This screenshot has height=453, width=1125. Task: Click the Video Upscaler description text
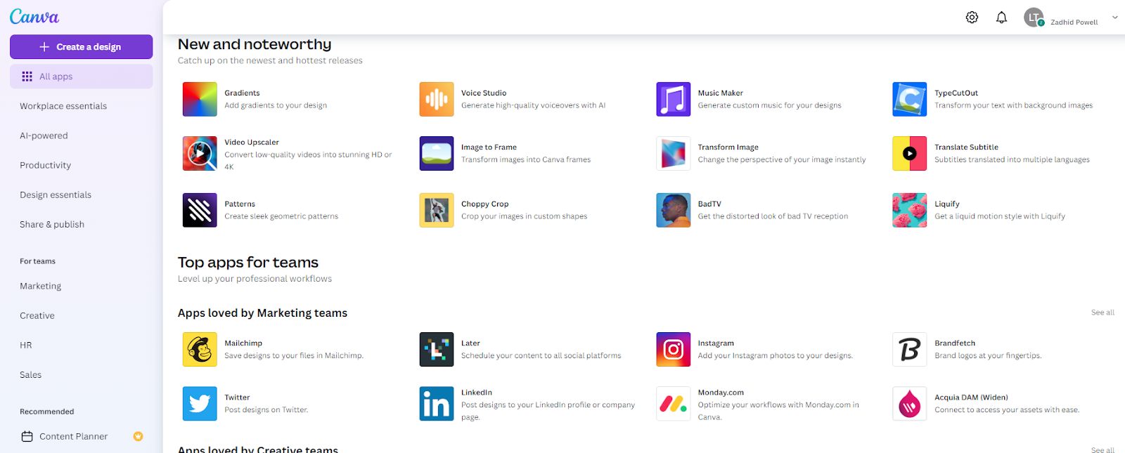click(x=308, y=161)
